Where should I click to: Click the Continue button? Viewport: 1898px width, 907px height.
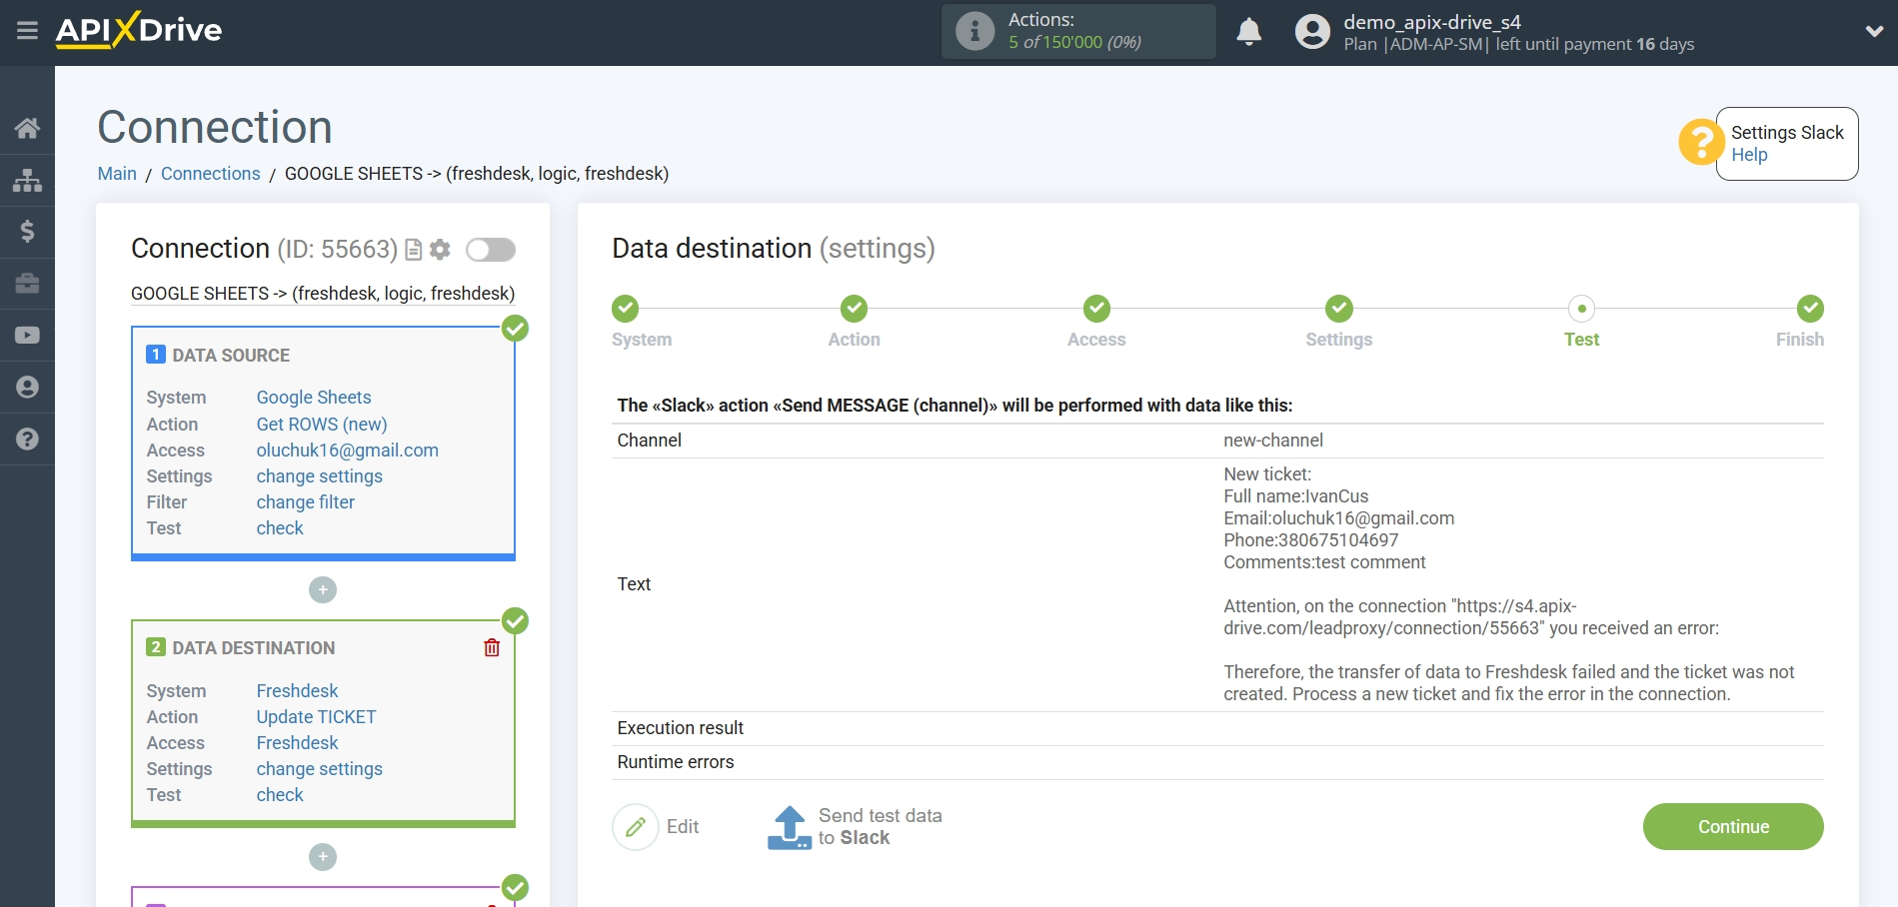[x=1733, y=827]
